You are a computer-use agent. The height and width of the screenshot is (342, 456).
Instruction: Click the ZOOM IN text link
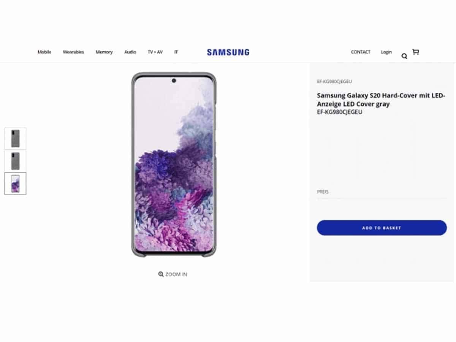pos(176,274)
